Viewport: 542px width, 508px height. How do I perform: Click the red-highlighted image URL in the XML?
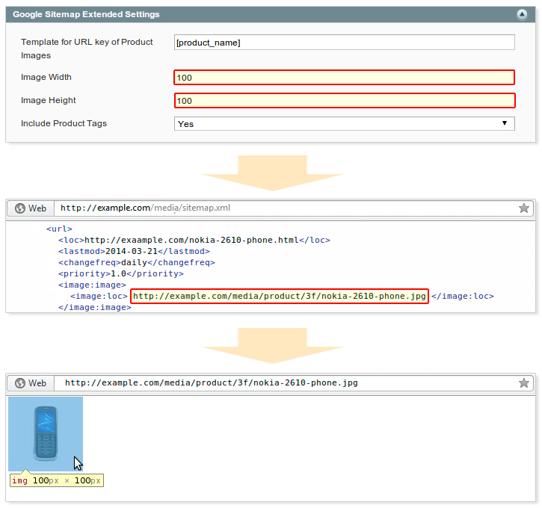tap(280, 296)
